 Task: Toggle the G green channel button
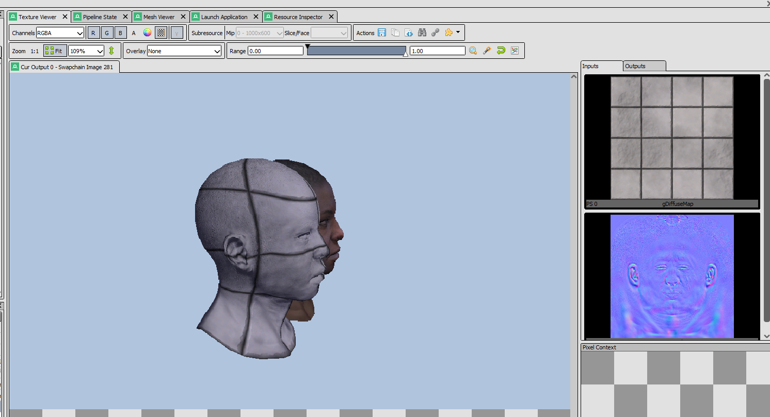coord(107,33)
